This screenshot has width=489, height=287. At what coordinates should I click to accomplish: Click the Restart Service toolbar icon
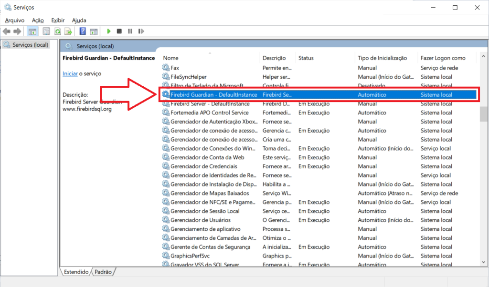(141, 31)
